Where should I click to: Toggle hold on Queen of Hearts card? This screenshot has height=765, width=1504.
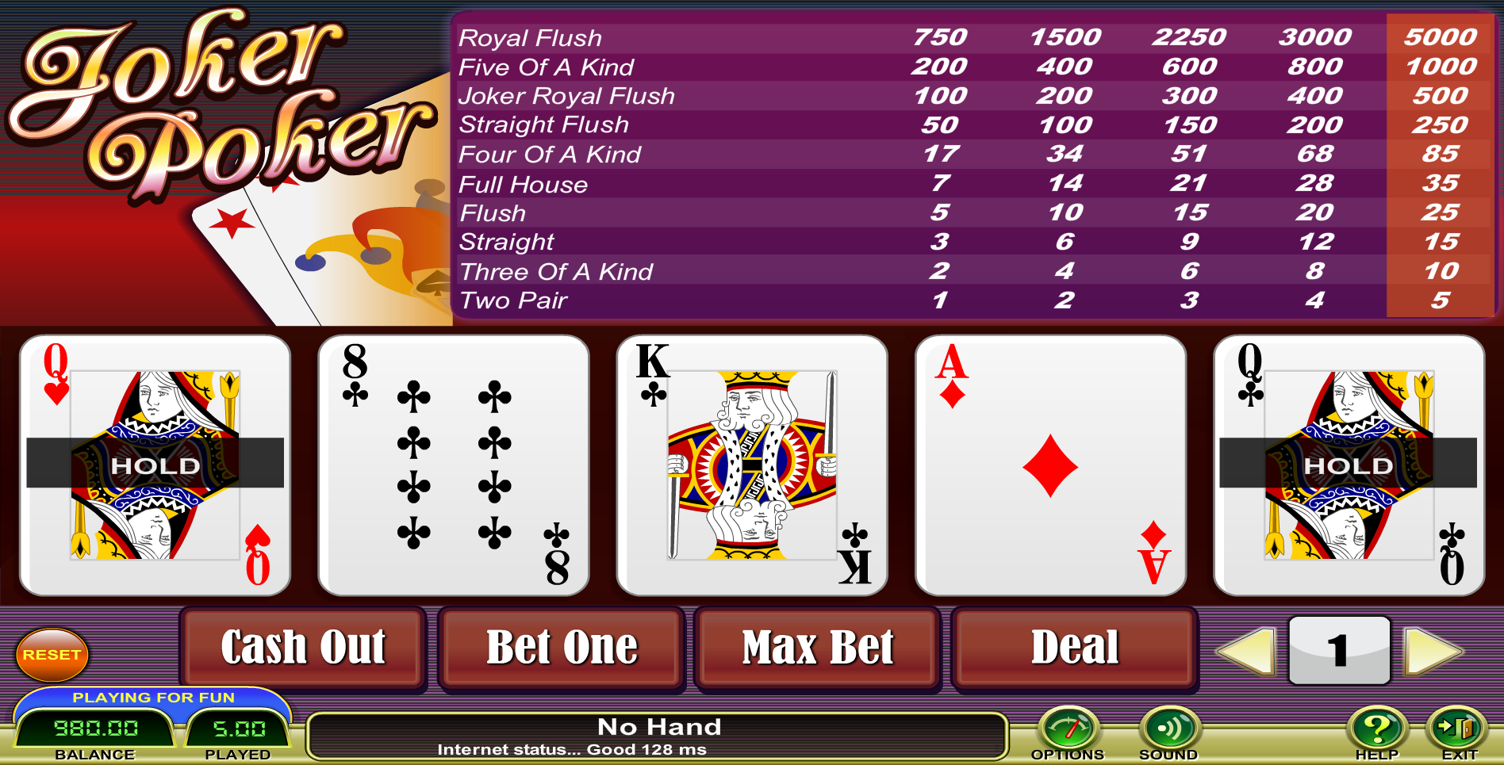pos(155,465)
